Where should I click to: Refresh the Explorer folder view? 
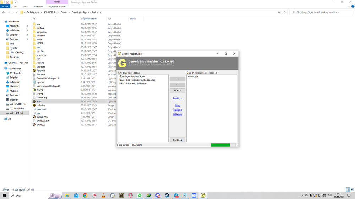pos(284,12)
